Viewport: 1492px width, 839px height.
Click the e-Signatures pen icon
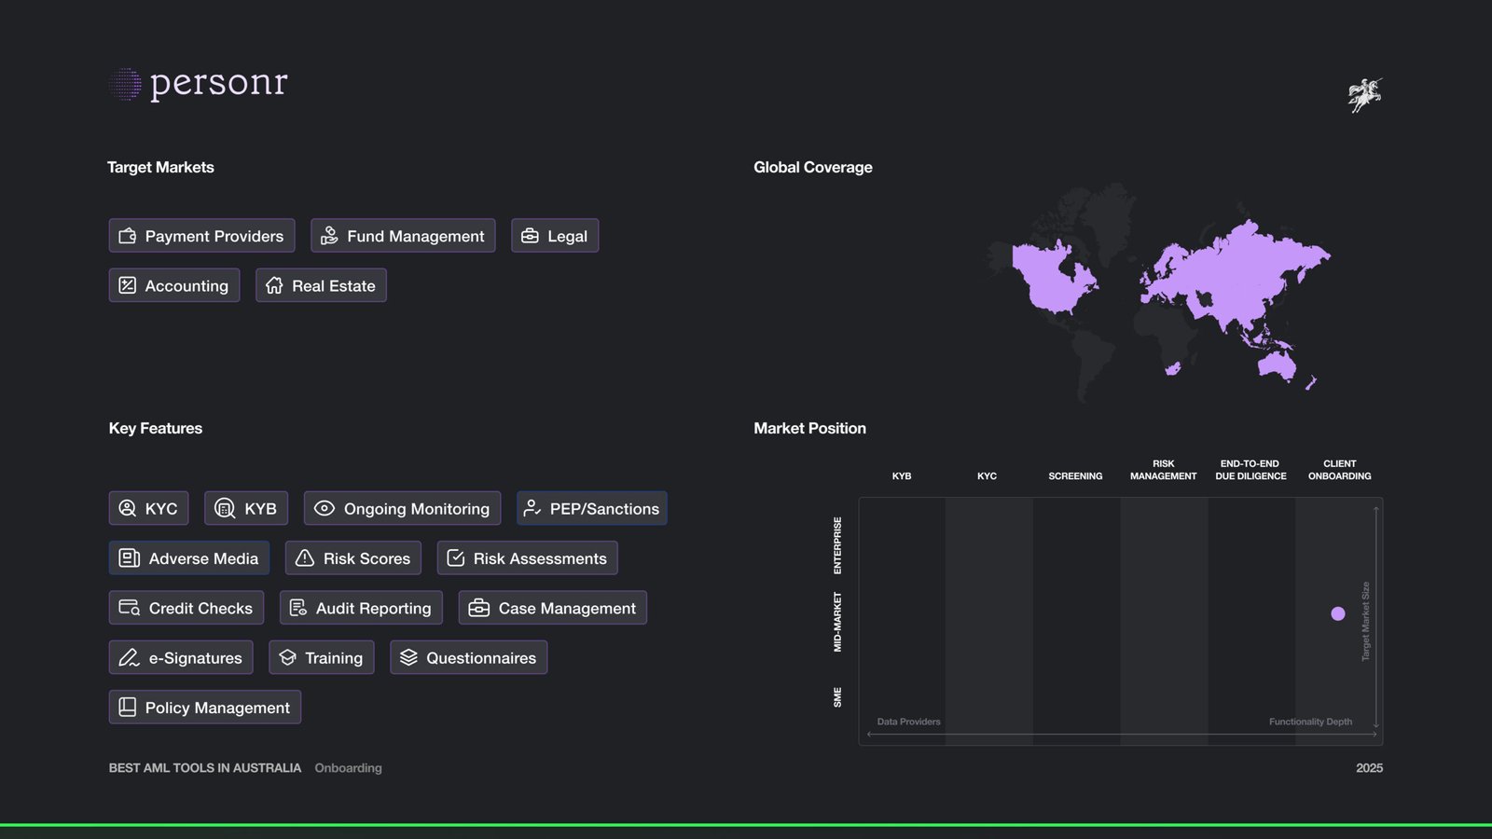click(x=130, y=657)
